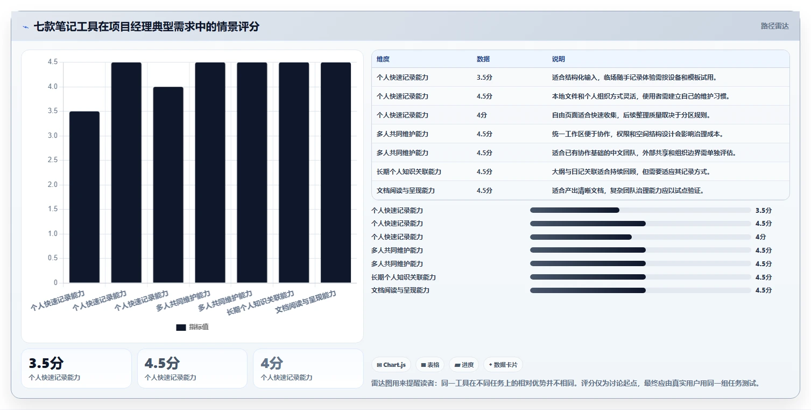Click the 3.5分 value beside the progress bar
Viewport: 811px width, 410px height.
(763, 211)
